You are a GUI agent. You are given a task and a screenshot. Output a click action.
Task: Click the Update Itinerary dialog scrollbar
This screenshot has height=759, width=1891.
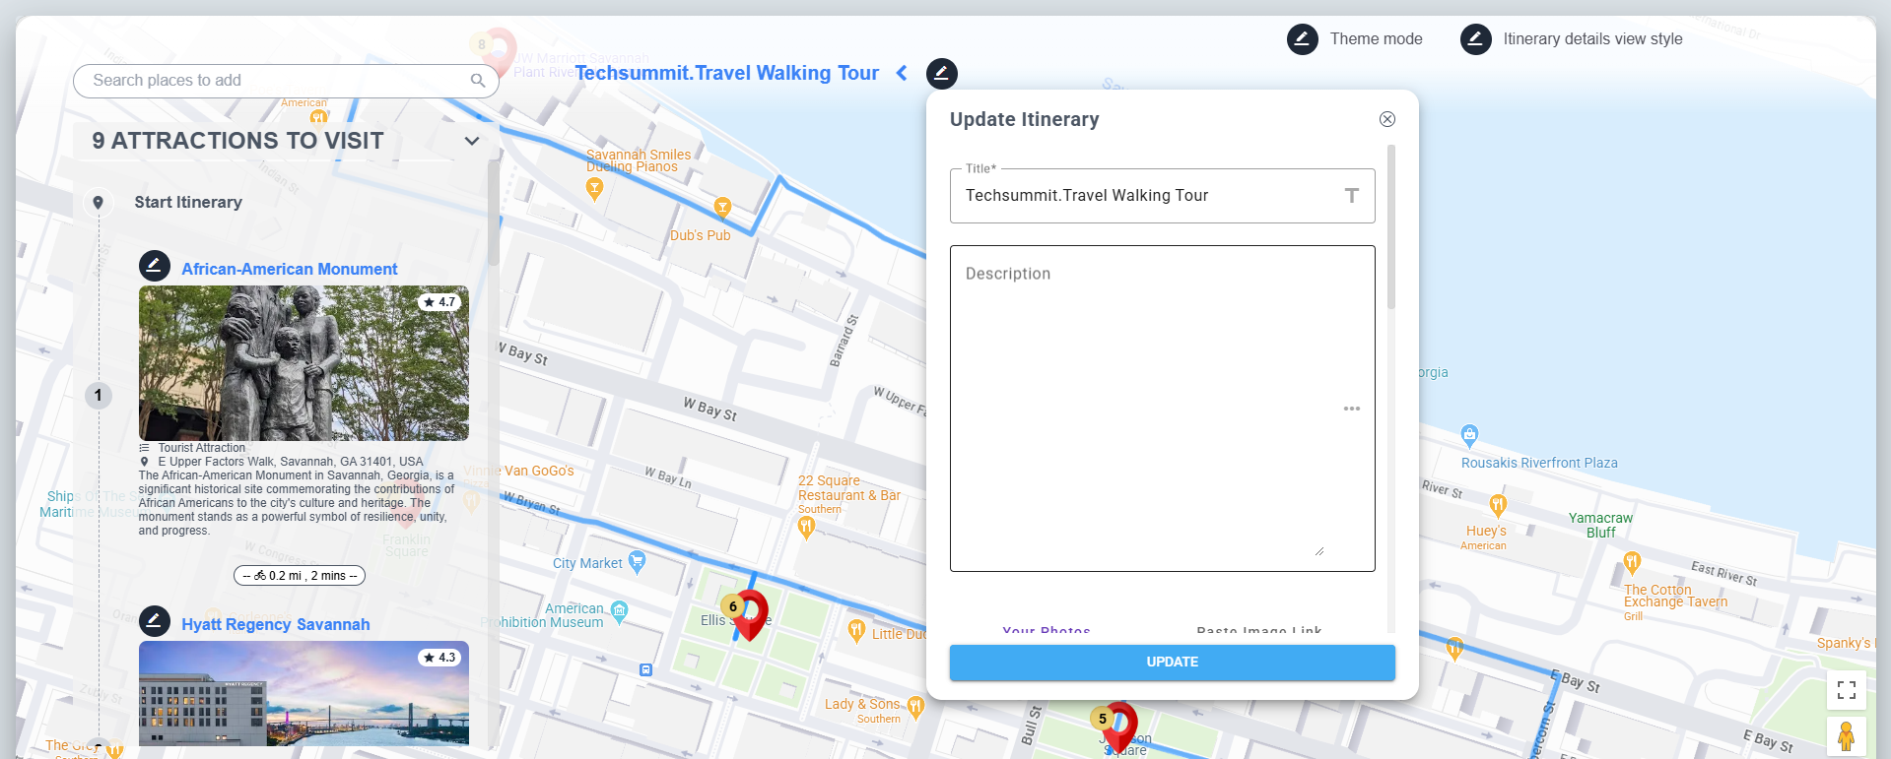tap(1391, 226)
